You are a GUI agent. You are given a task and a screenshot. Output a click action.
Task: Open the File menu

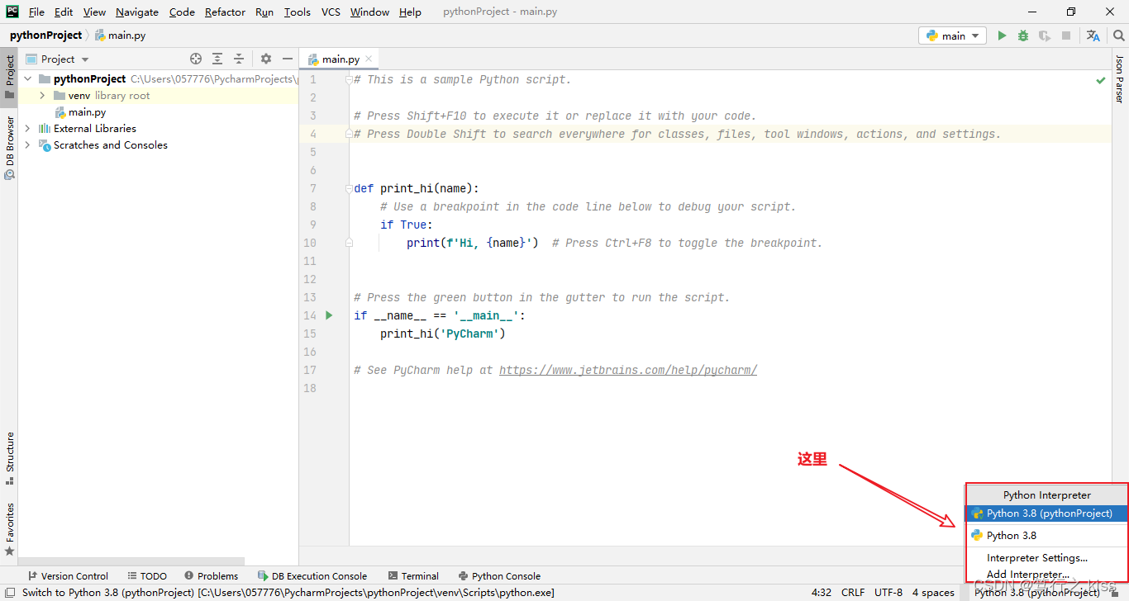click(x=36, y=12)
